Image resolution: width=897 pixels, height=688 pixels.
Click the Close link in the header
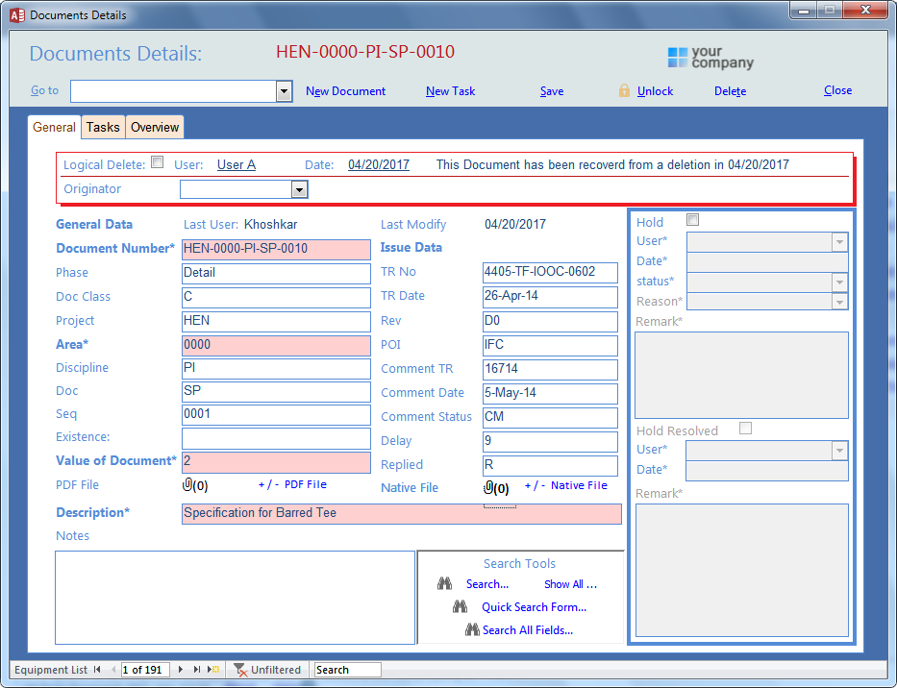pyautogui.click(x=837, y=90)
